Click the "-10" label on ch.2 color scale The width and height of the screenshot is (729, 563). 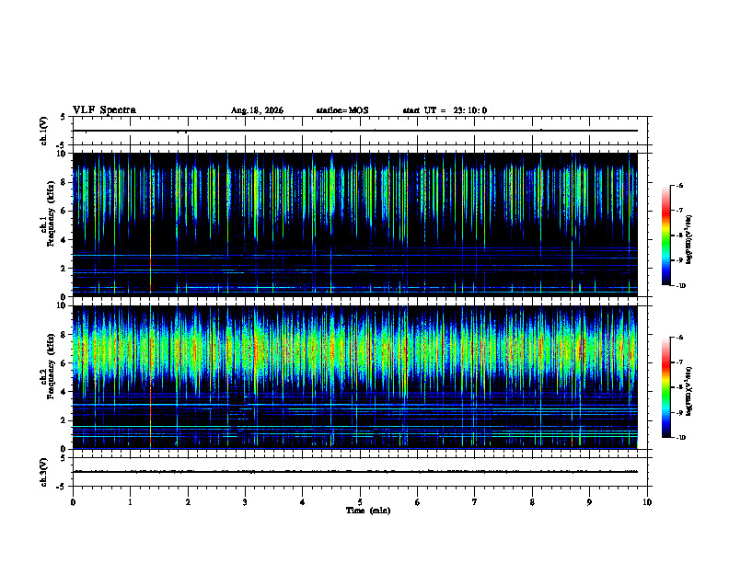[x=680, y=438]
